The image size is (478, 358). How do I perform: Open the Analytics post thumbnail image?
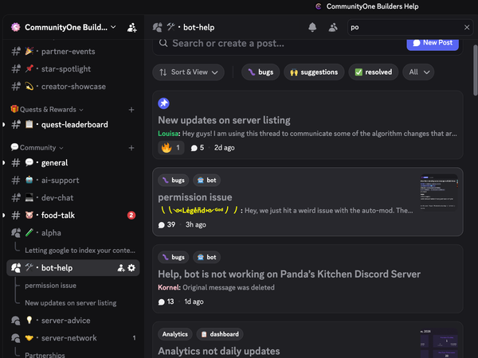(x=439, y=343)
